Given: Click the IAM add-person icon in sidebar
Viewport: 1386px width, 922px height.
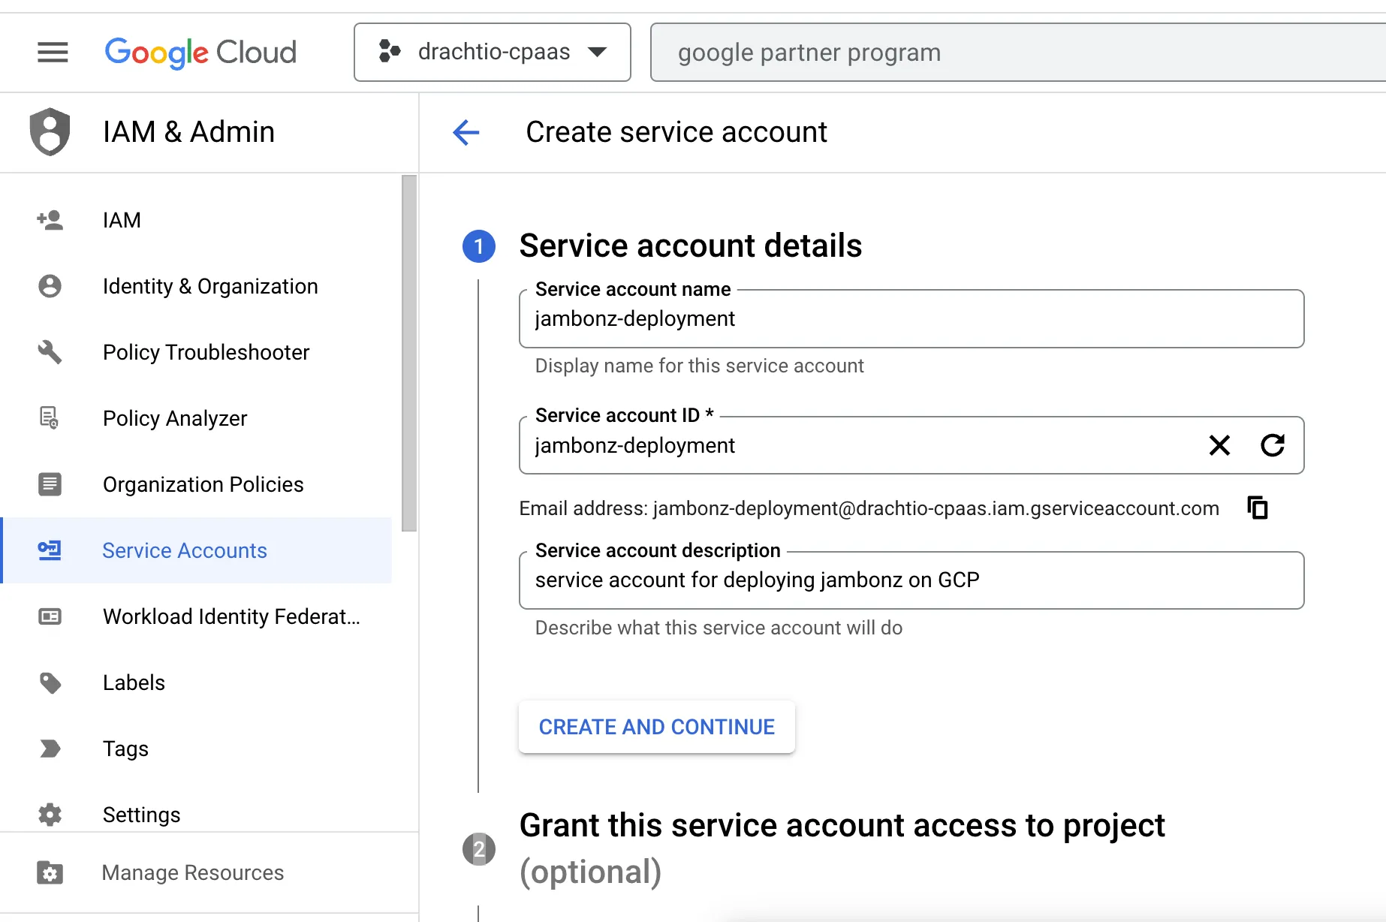Looking at the screenshot, I should (x=50, y=220).
